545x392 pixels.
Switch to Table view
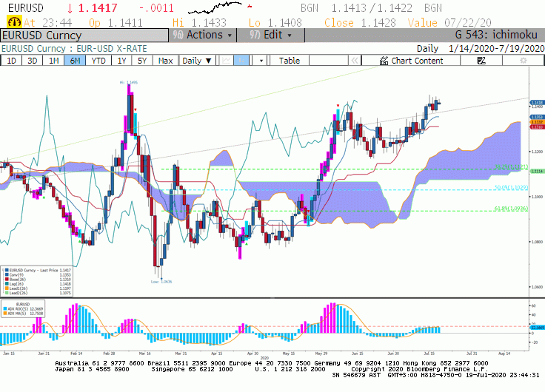coord(290,61)
